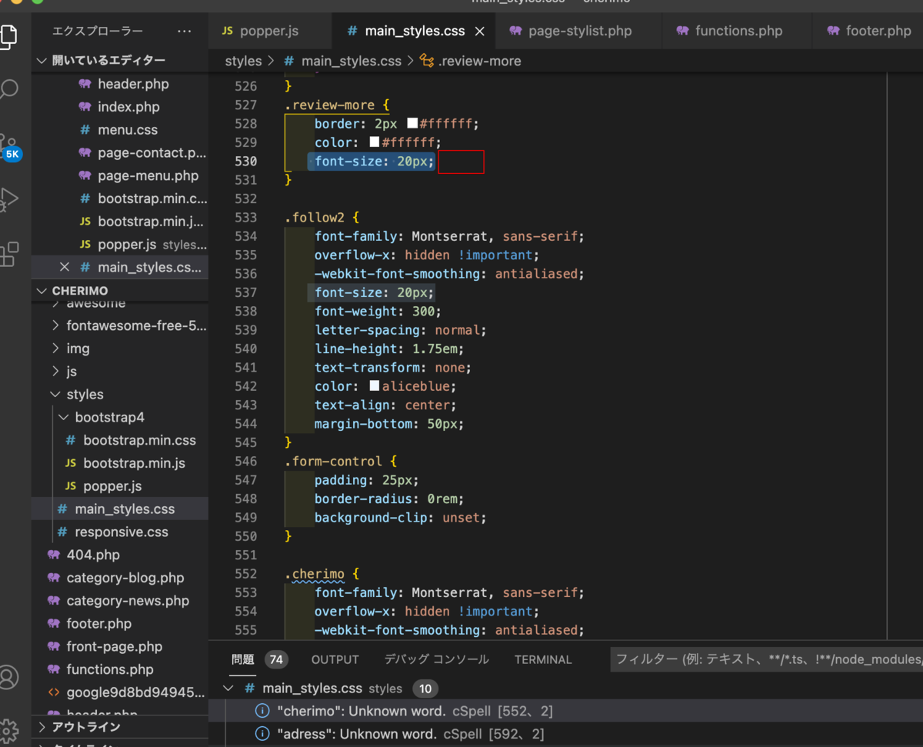Viewport: 923px width, 747px height.
Task: Open the TERMINAL panel tab
Action: (543, 659)
